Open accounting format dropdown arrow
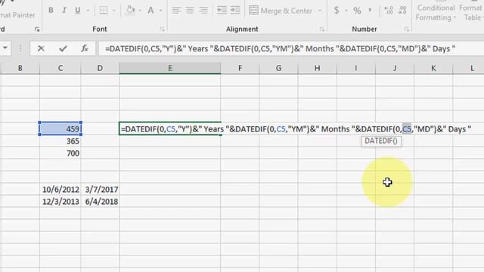 point(346,11)
